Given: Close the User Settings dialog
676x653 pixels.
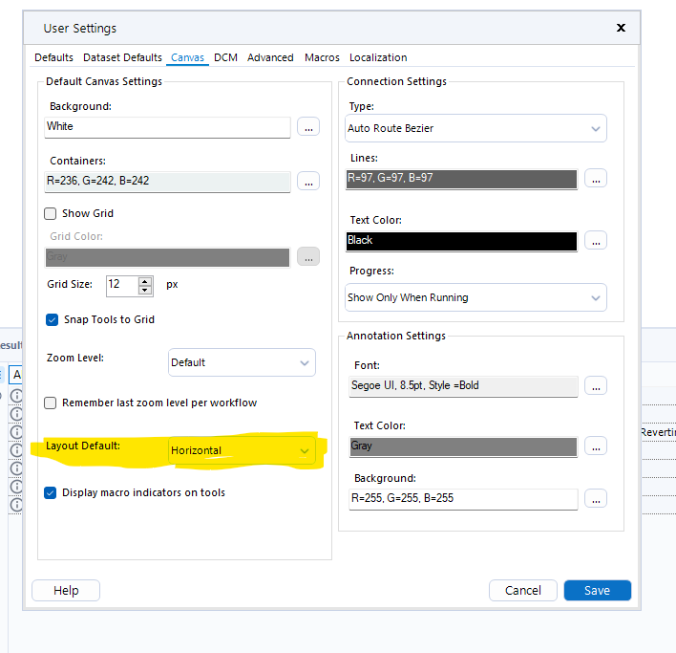Looking at the screenshot, I should click(x=622, y=28).
